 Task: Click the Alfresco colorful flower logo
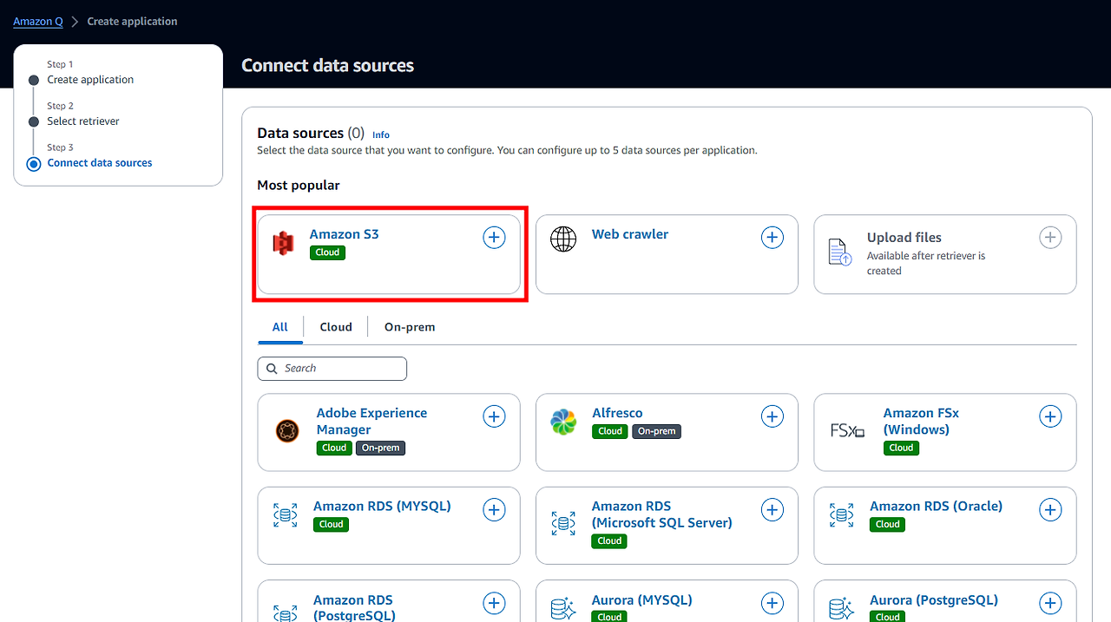point(563,422)
